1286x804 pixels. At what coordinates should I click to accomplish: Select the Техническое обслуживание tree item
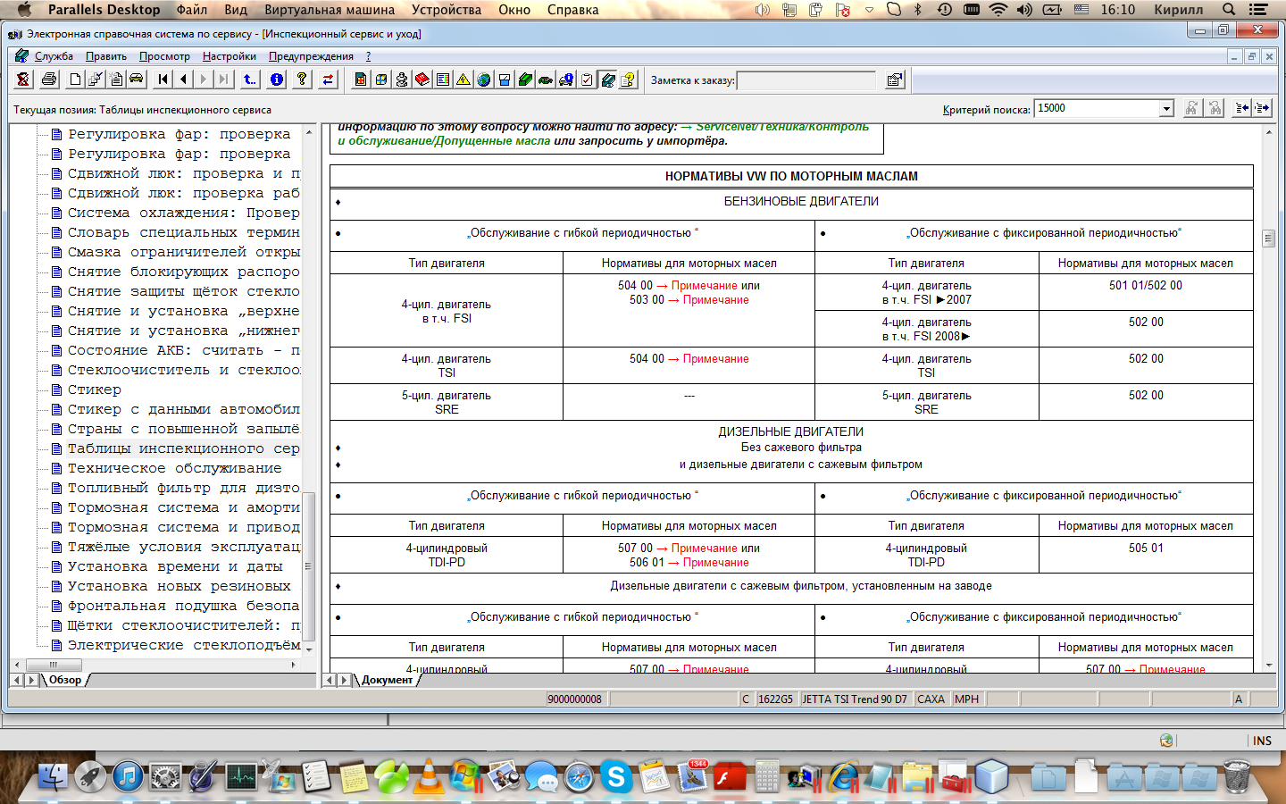pos(174,468)
